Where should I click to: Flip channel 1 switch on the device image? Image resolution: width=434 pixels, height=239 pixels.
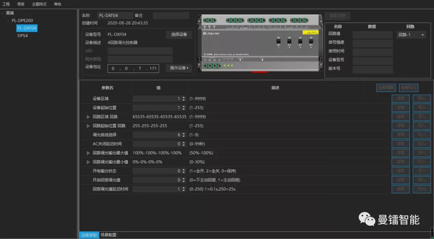[278, 41]
